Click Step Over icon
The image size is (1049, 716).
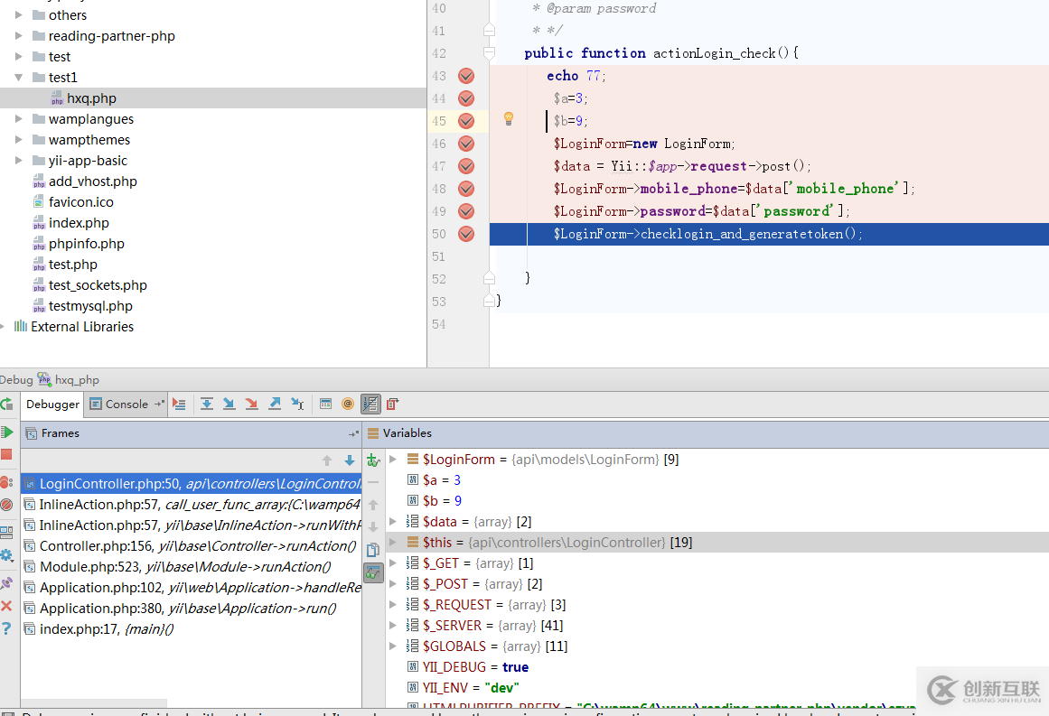tap(207, 404)
